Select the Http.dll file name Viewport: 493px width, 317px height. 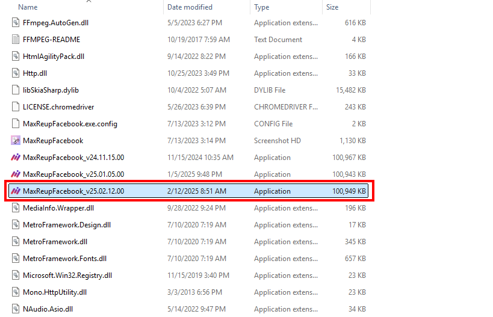coord(35,73)
